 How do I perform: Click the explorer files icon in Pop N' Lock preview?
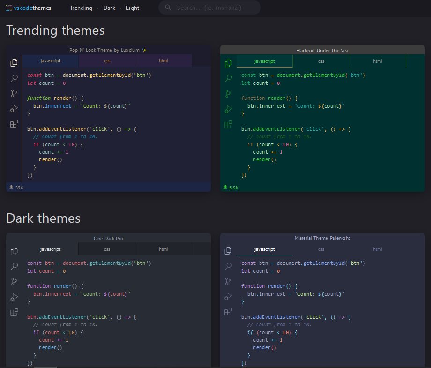[14, 63]
